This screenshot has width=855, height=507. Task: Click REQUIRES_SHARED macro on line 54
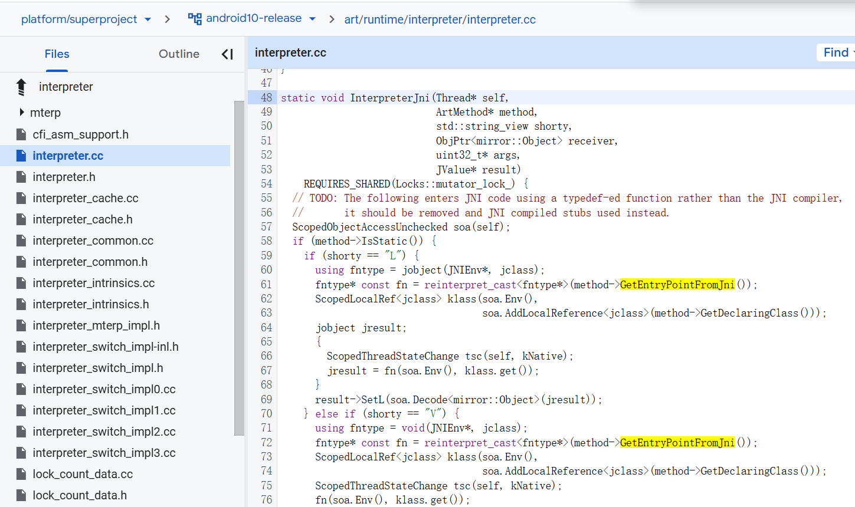[x=347, y=184]
